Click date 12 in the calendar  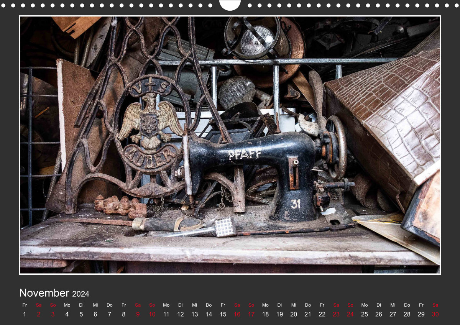click(x=181, y=314)
